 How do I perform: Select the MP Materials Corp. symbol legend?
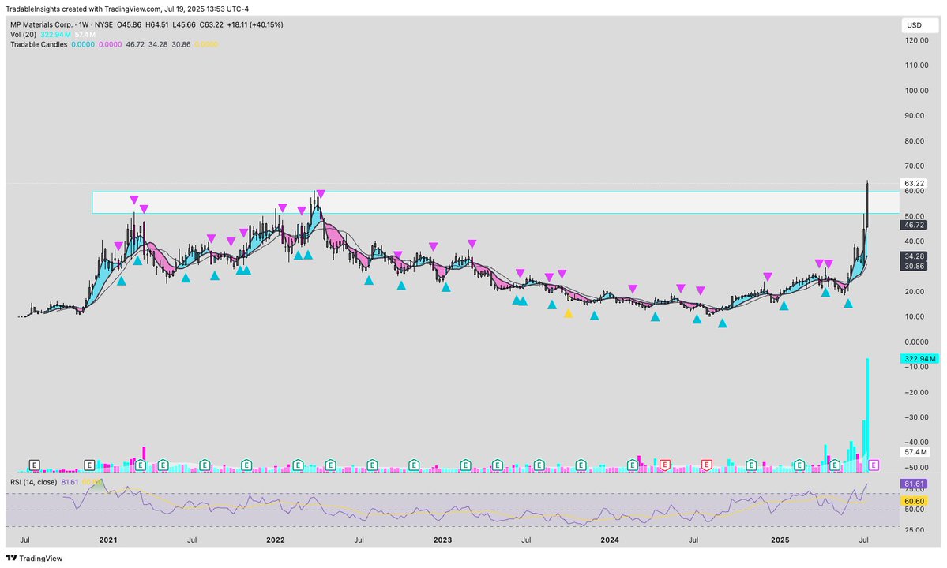click(x=147, y=24)
